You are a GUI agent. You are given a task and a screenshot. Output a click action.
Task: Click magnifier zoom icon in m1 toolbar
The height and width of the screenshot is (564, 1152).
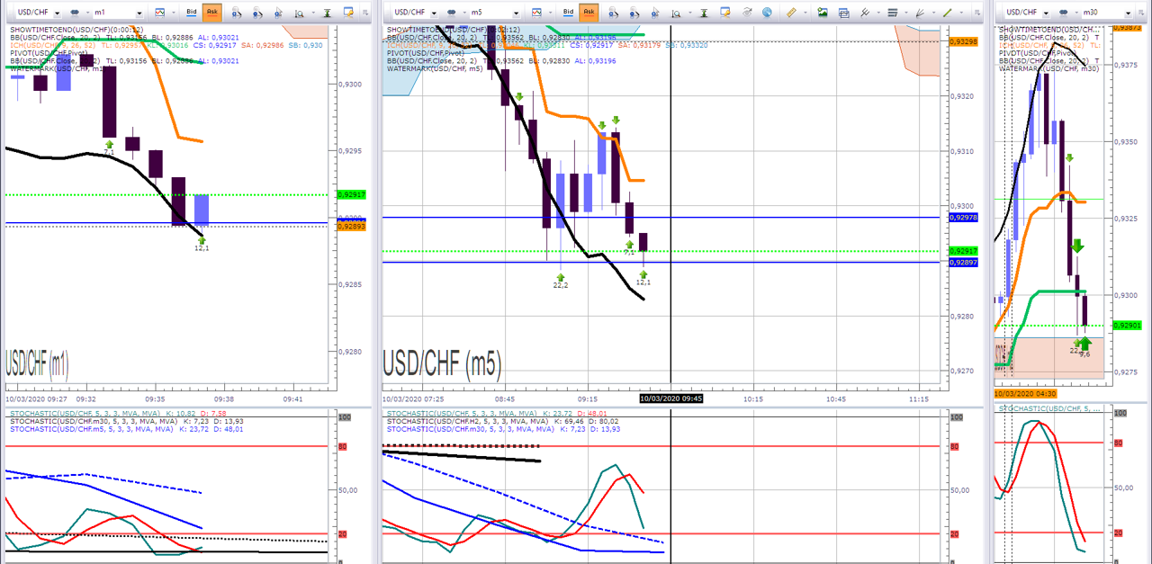tap(299, 13)
